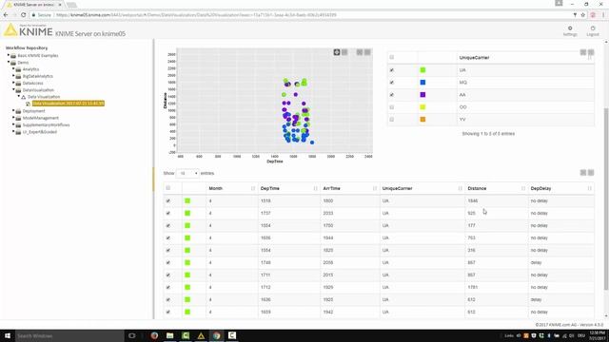Open Chrome from the taskbar
Viewport: 609px width, 342px height.
(x=216, y=335)
